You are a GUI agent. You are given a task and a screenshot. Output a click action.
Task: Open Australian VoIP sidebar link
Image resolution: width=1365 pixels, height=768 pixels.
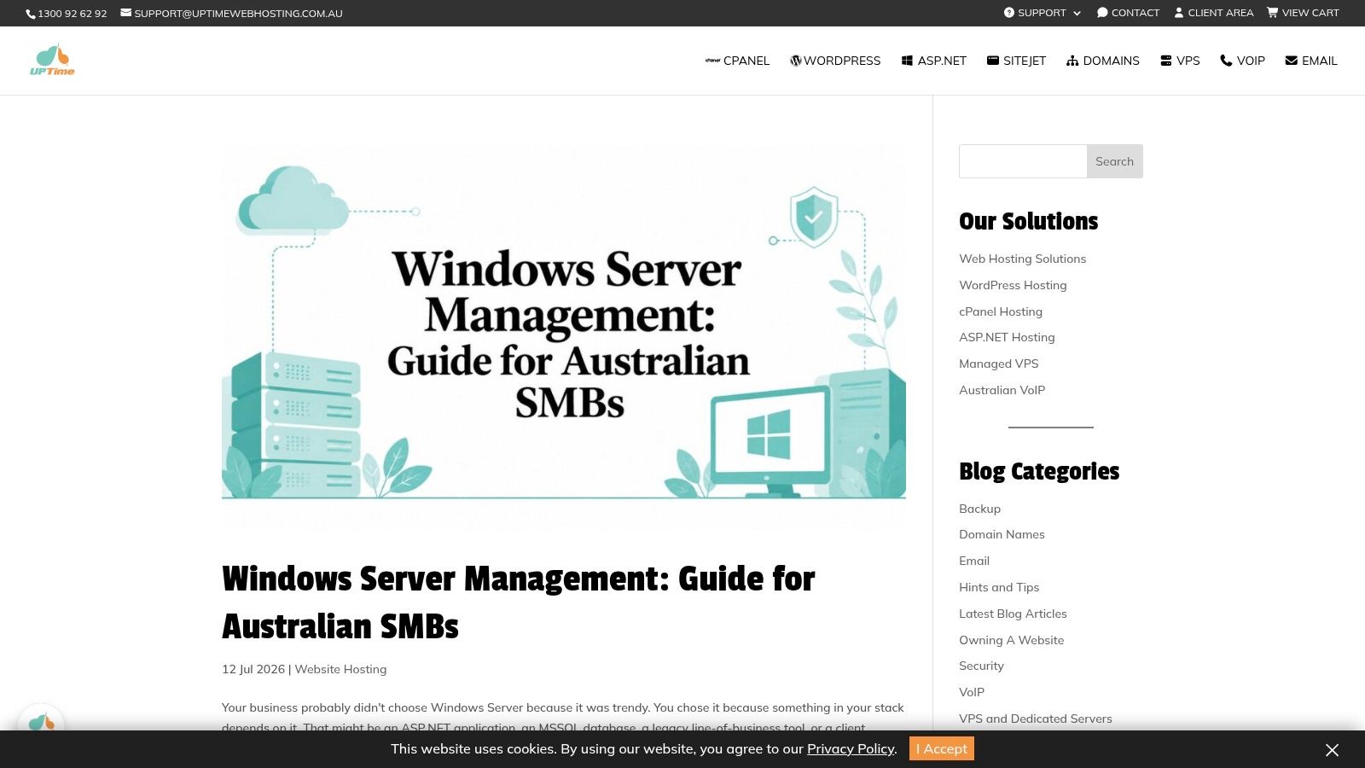(1002, 390)
